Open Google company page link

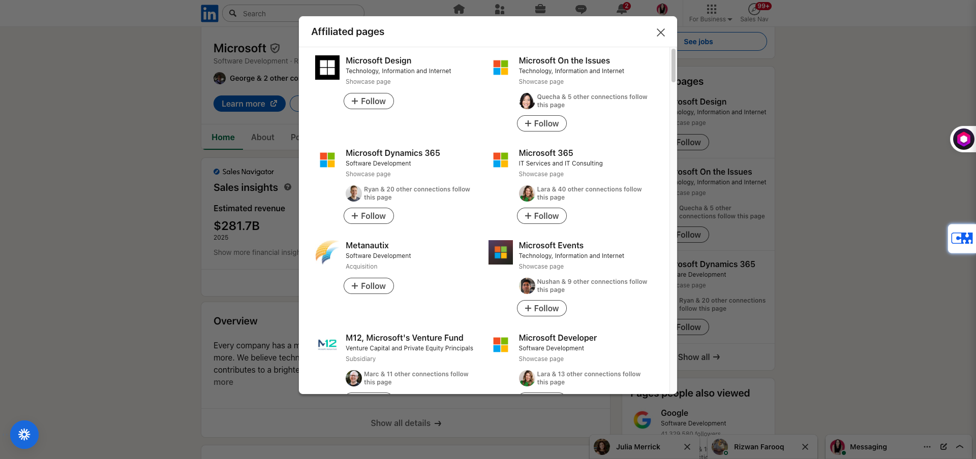[x=675, y=413]
